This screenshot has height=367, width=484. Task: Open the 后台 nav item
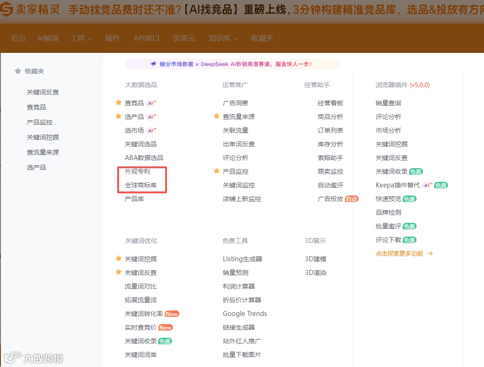tap(18, 38)
